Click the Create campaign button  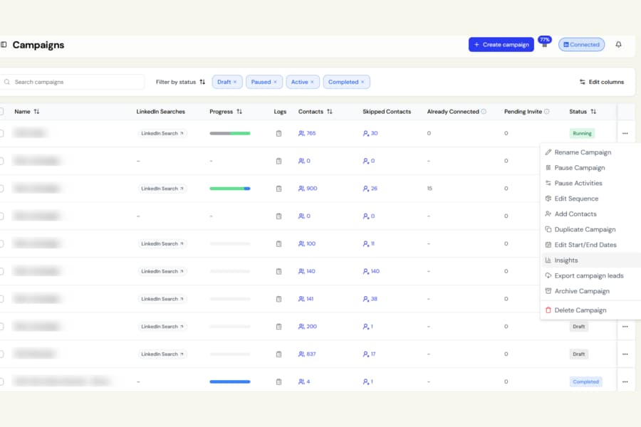pyautogui.click(x=501, y=45)
